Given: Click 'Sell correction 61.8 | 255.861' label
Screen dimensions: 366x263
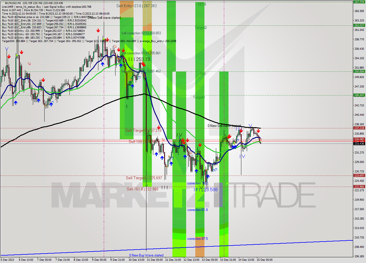Looking at the screenshot, I should [141, 53].
